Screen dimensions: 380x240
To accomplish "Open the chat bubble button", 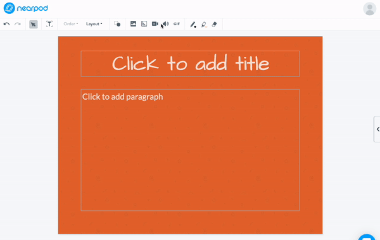I will tap(367, 237).
